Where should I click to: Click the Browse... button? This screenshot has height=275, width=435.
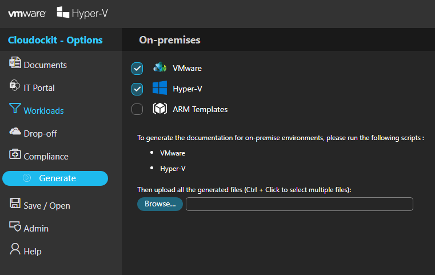pyautogui.click(x=160, y=204)
